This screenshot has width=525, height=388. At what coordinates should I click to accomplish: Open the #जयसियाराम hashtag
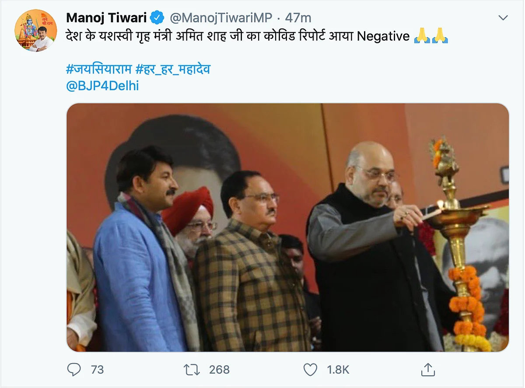(x=98, y=69)
